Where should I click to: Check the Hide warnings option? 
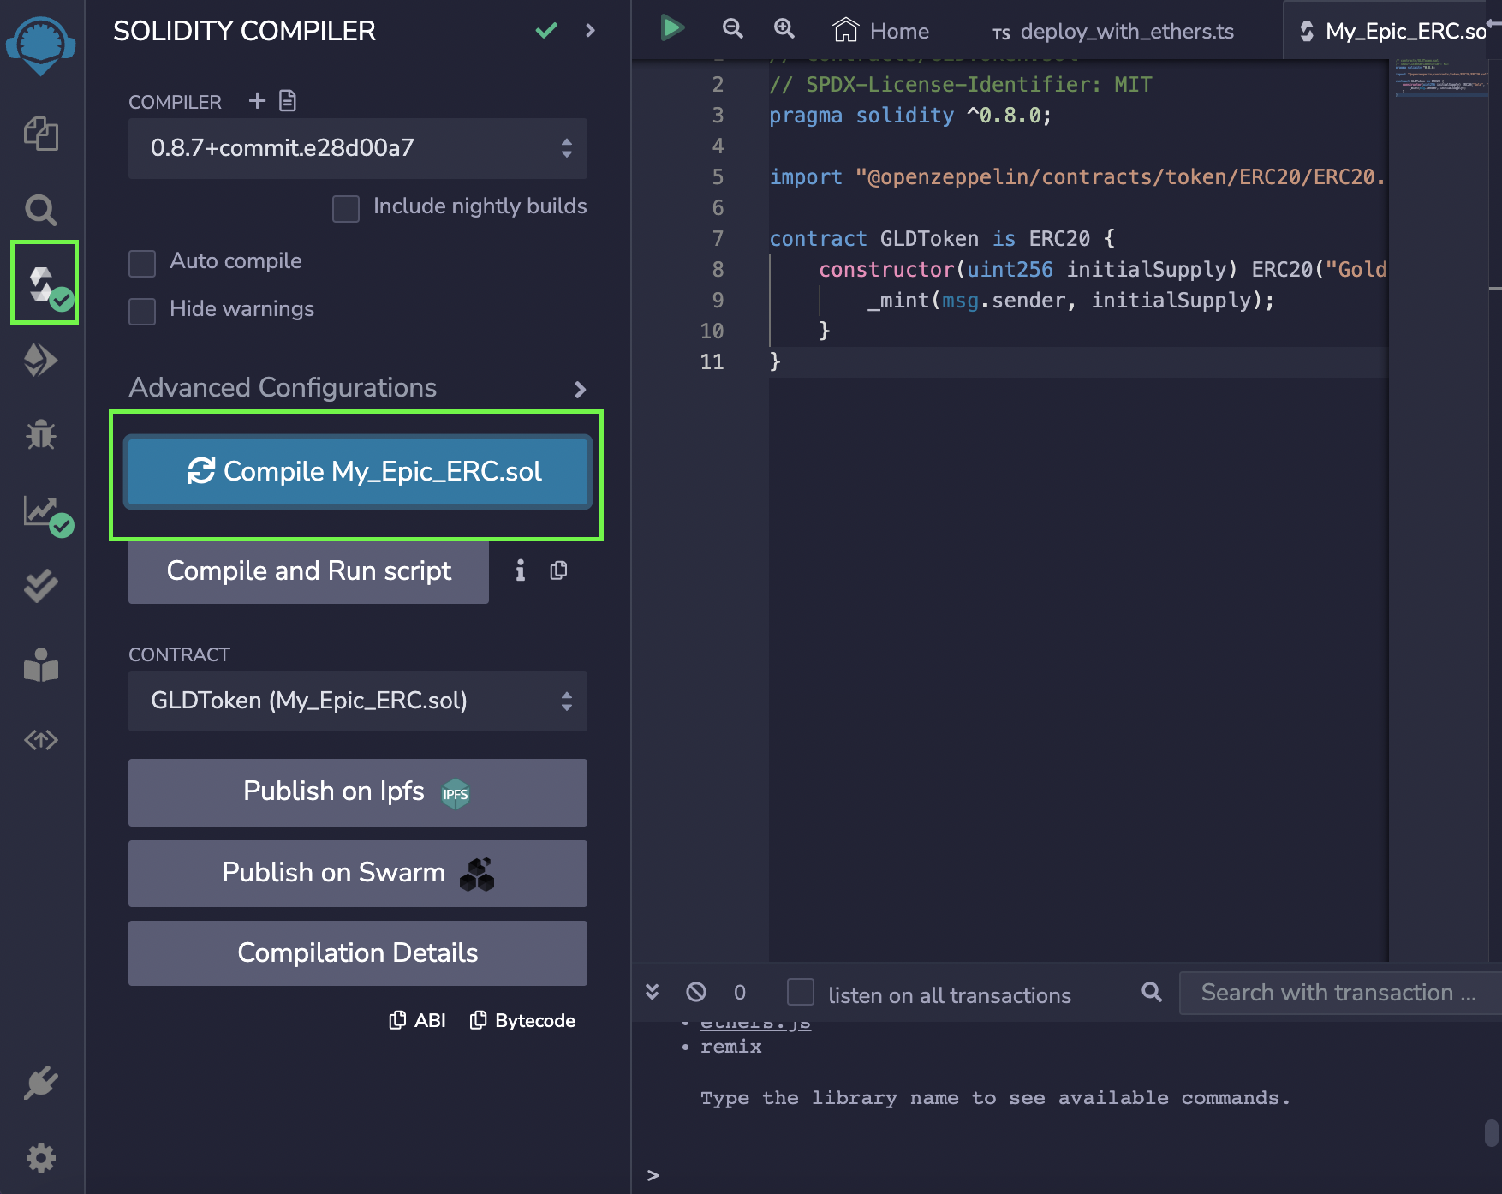(x=142, y=311)
